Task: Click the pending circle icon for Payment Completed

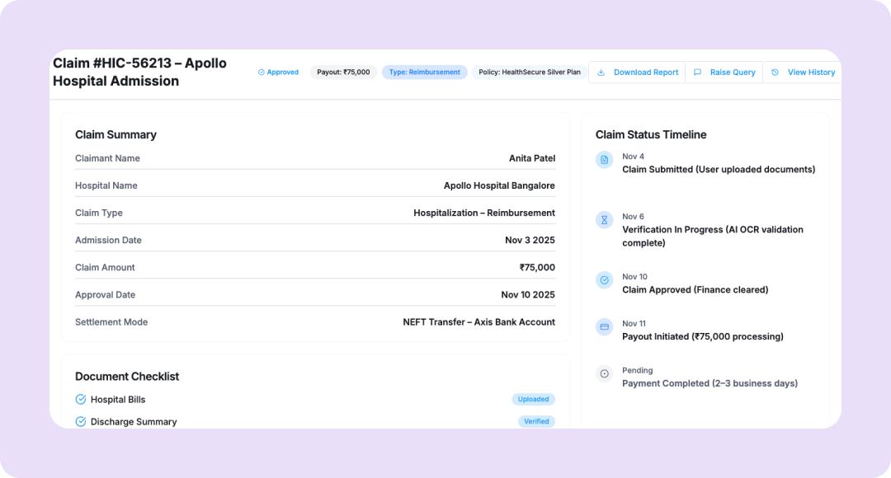Action: 605,374
